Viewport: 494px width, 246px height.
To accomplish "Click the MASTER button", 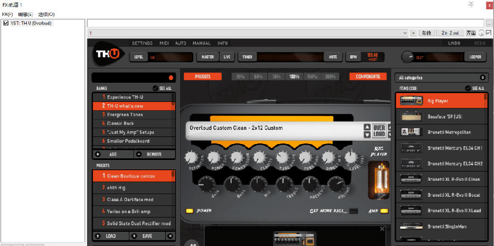I will point(207,57).
